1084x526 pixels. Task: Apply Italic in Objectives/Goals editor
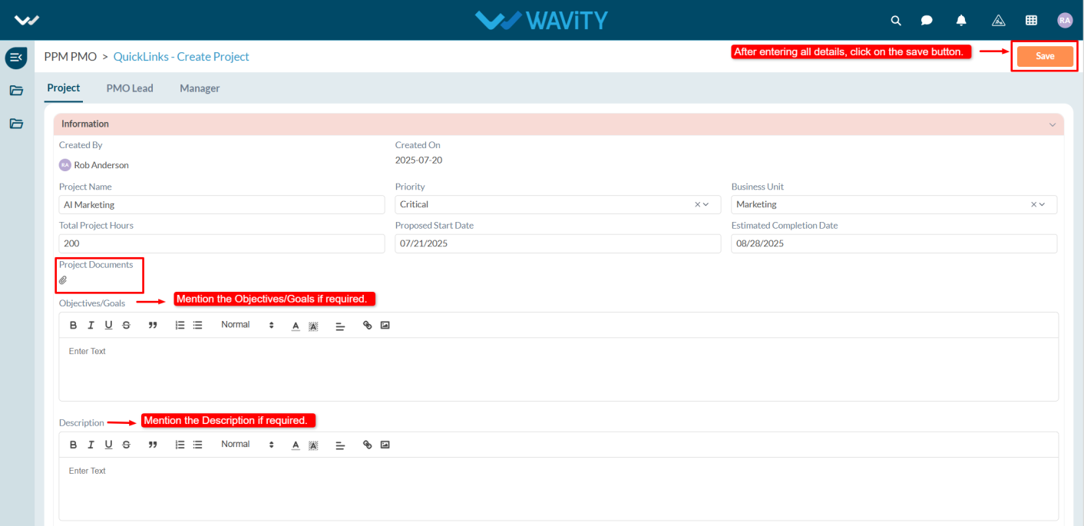point(91,326)
